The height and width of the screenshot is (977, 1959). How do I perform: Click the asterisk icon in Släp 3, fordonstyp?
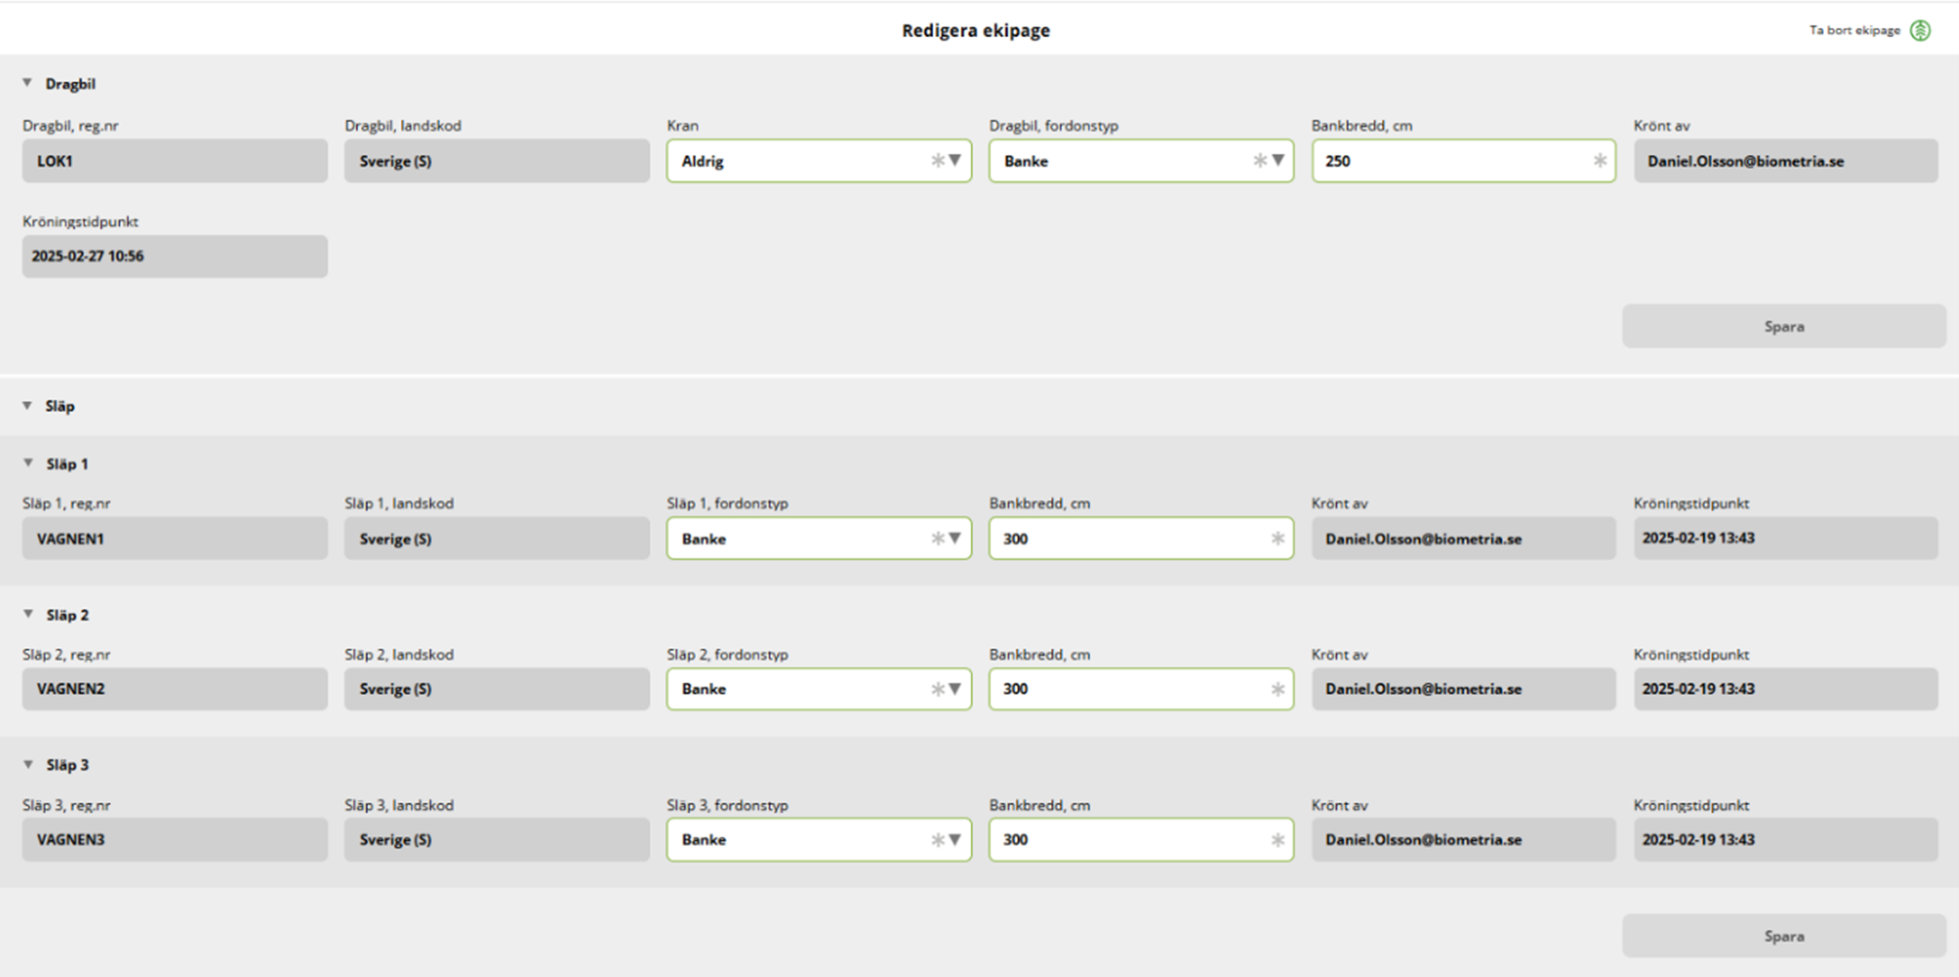pos(937,839)
